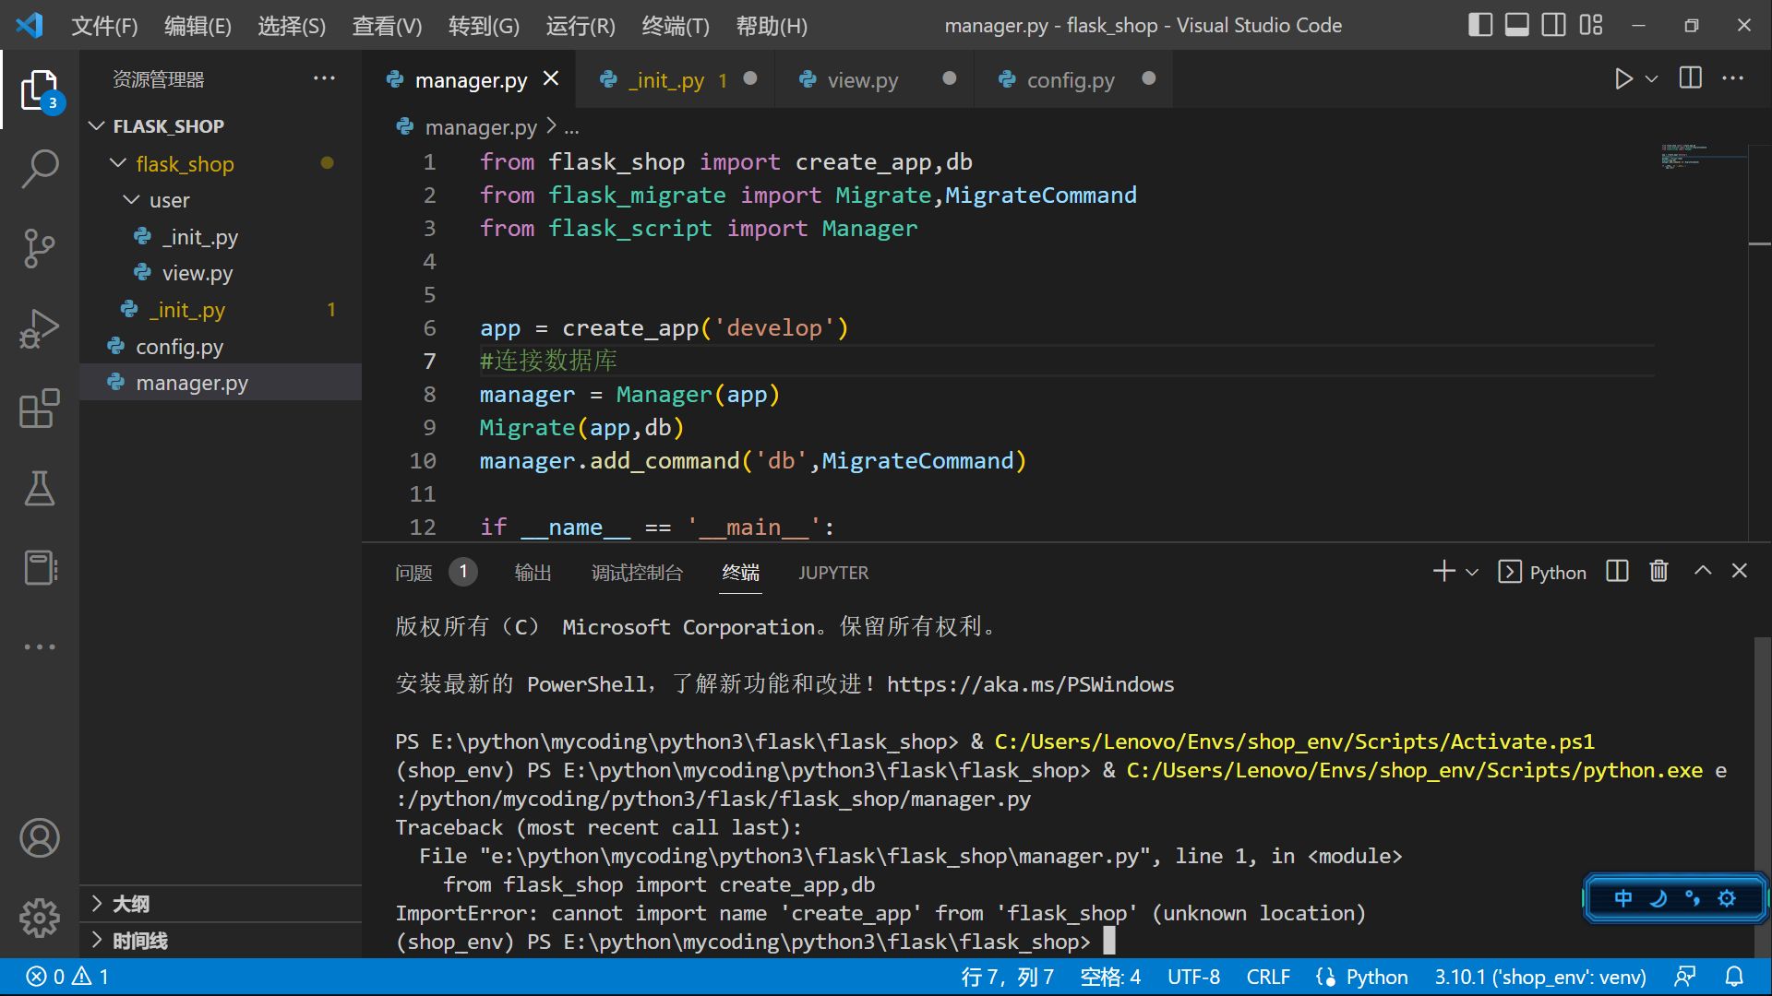This screenshot has height=996, width=1772.
Task: Open editor more actions ellipsis
Action: pyautogui.click(x=1733, y=78)
